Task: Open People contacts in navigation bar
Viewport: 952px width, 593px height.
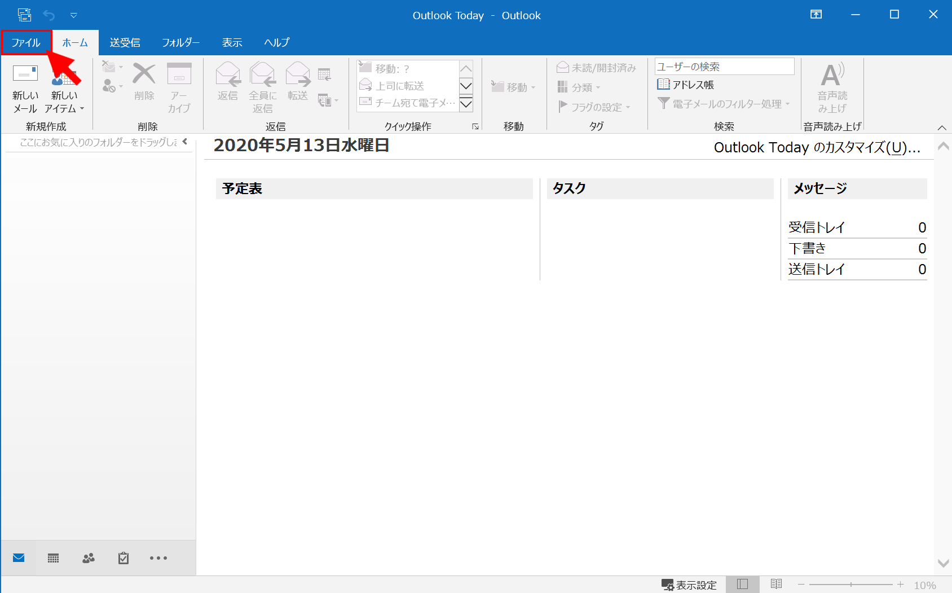Action: point(89,558)
